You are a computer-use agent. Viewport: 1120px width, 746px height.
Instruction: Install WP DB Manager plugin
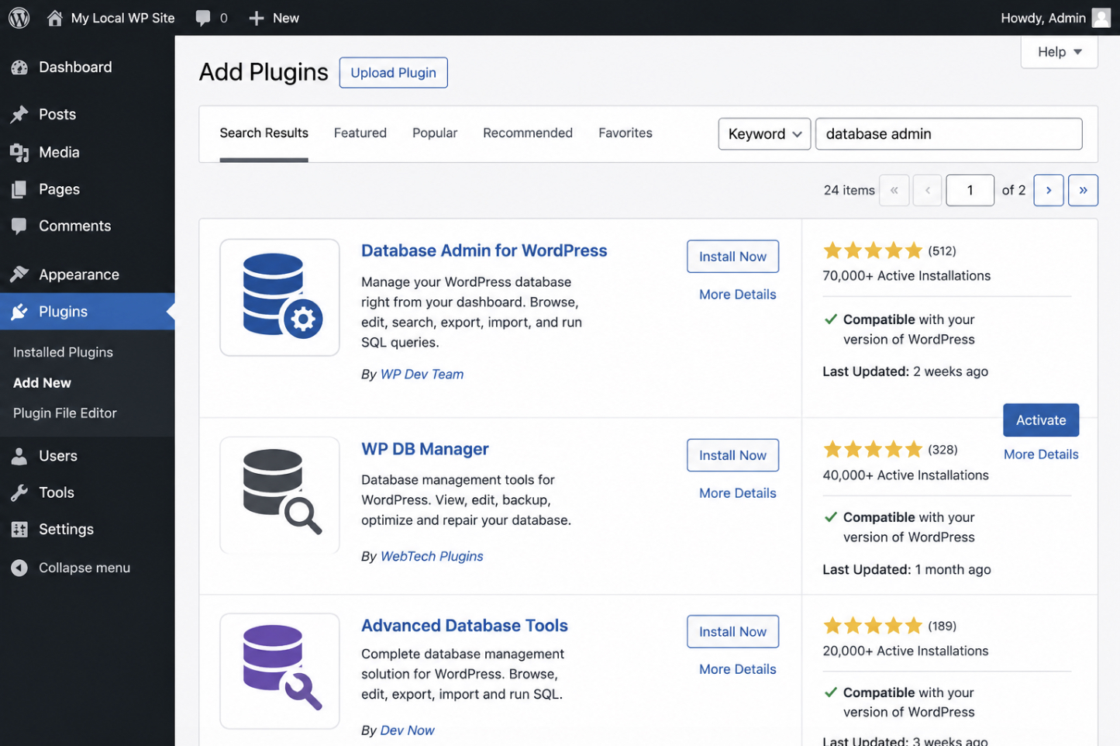pyautogui.click(x=732, y=455)
